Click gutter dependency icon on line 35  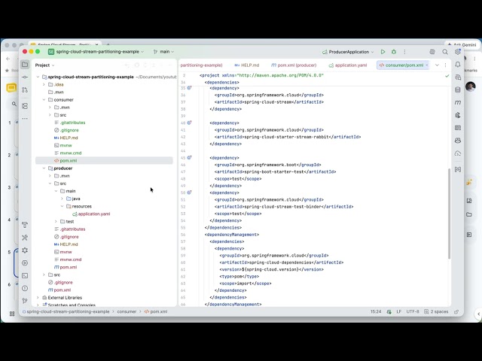pos(189,88)
